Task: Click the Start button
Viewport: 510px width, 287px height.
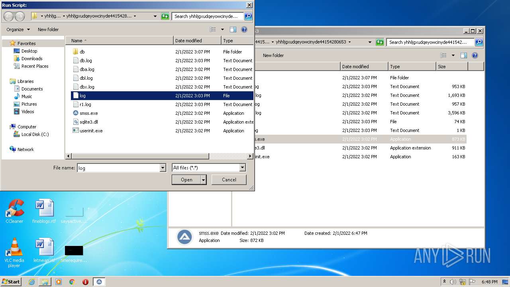Action: 11,282
